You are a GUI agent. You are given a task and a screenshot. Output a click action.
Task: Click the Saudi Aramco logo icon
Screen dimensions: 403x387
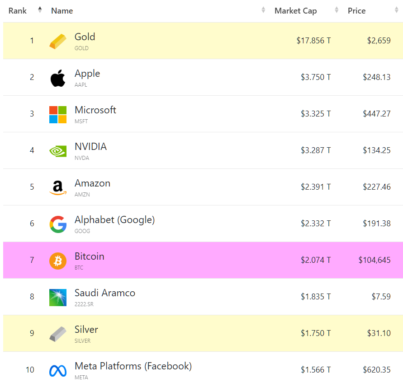58,298
